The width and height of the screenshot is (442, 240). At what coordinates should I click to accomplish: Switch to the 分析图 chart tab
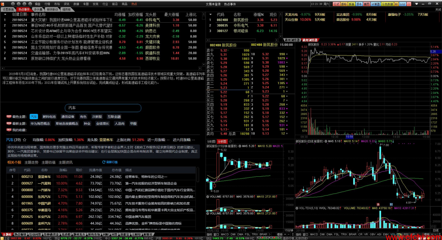222,141
